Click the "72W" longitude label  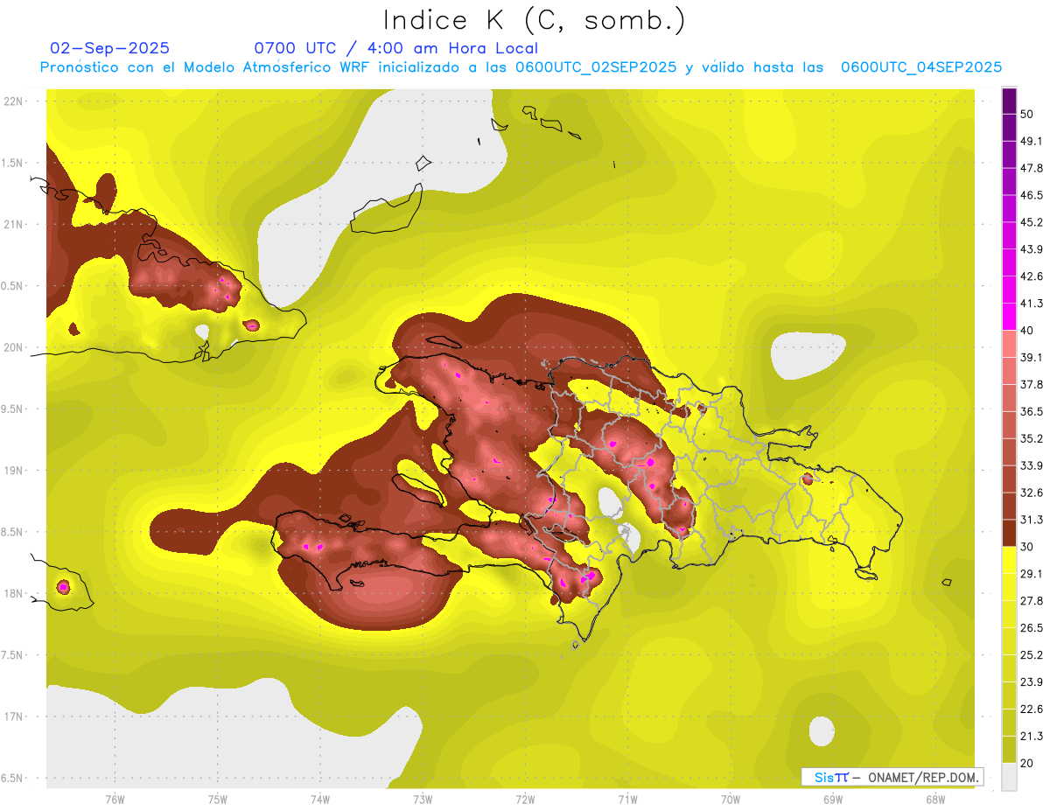(x=525, y=799)
